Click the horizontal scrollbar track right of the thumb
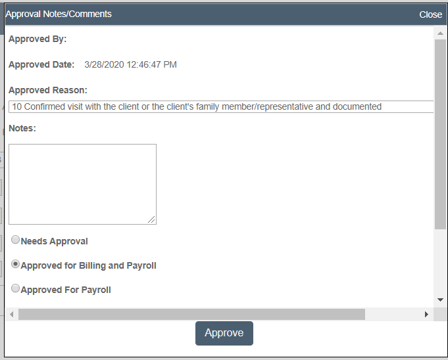The height and width of the screenshot is (360, 448). tap(393, 315)
